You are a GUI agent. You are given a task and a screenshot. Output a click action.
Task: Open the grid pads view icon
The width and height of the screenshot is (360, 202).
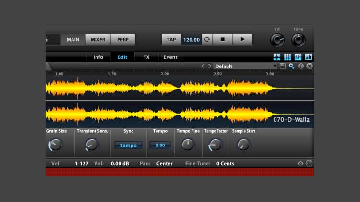pos(288,57)
